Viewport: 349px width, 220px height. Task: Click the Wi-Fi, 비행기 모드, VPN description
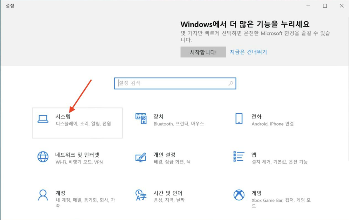[x=79, y=162]
